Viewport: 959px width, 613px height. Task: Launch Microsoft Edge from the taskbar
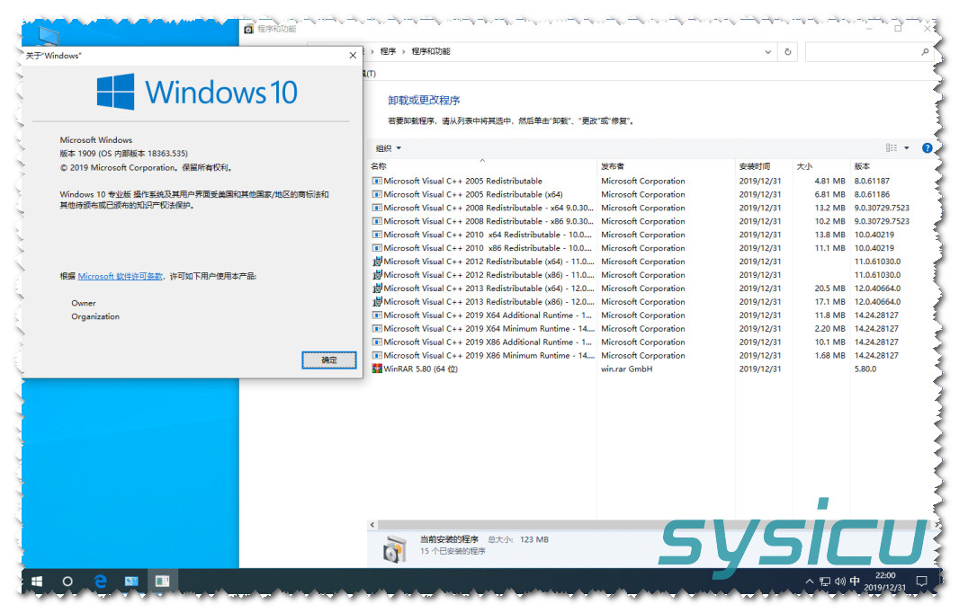[x=100, y=582]
